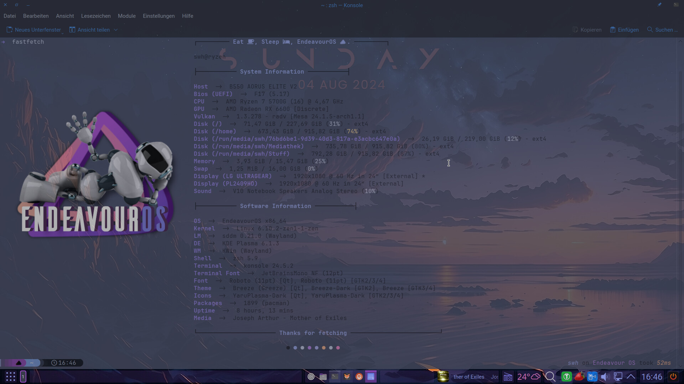Click the 'Uptime' 8 hours, 13 mins line
Screen dimensions: 684x384
pos(243,311)
